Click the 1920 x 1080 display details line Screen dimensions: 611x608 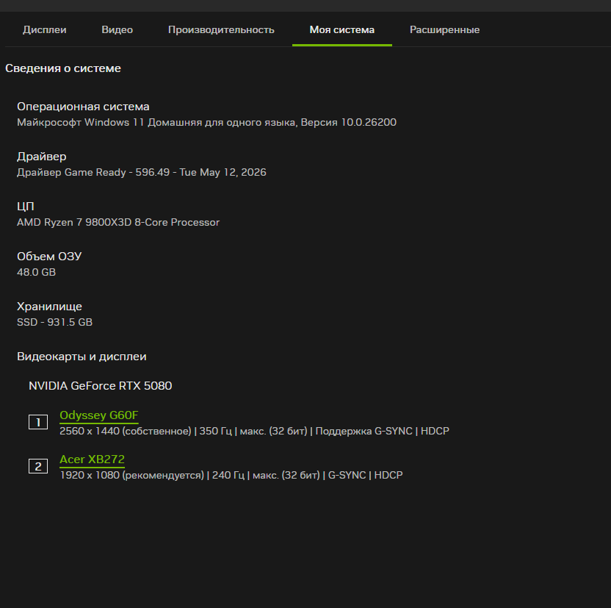231,476
